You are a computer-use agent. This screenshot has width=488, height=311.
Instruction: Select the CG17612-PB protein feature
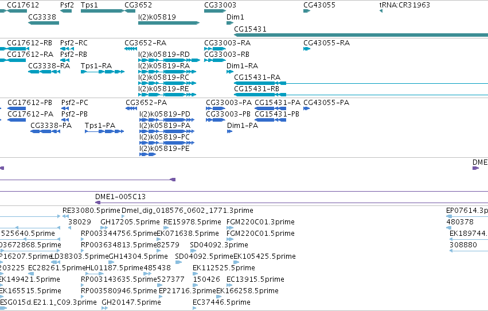[17, 108]
